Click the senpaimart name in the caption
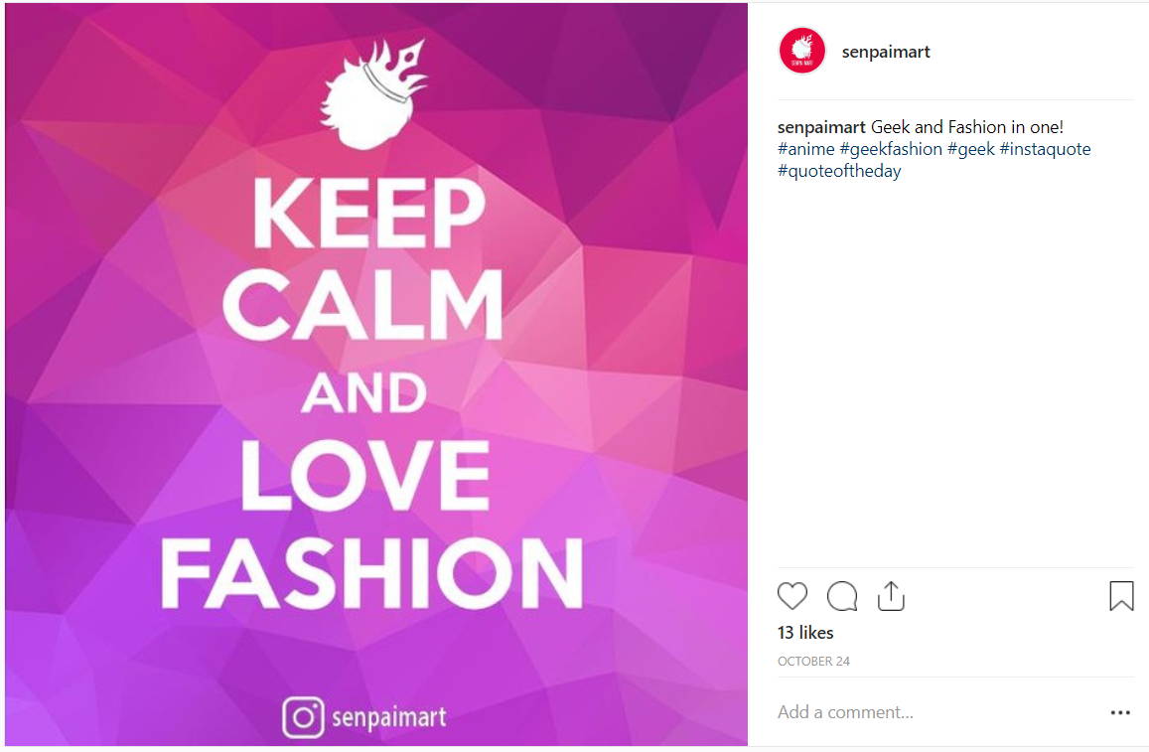 [821, 127]
